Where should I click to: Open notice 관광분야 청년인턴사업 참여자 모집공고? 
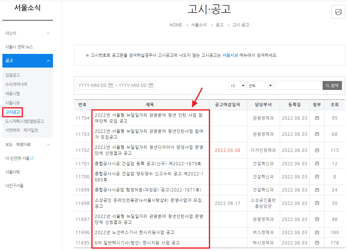149,134
